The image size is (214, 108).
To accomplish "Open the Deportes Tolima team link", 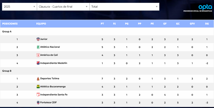I will (50, 79).
